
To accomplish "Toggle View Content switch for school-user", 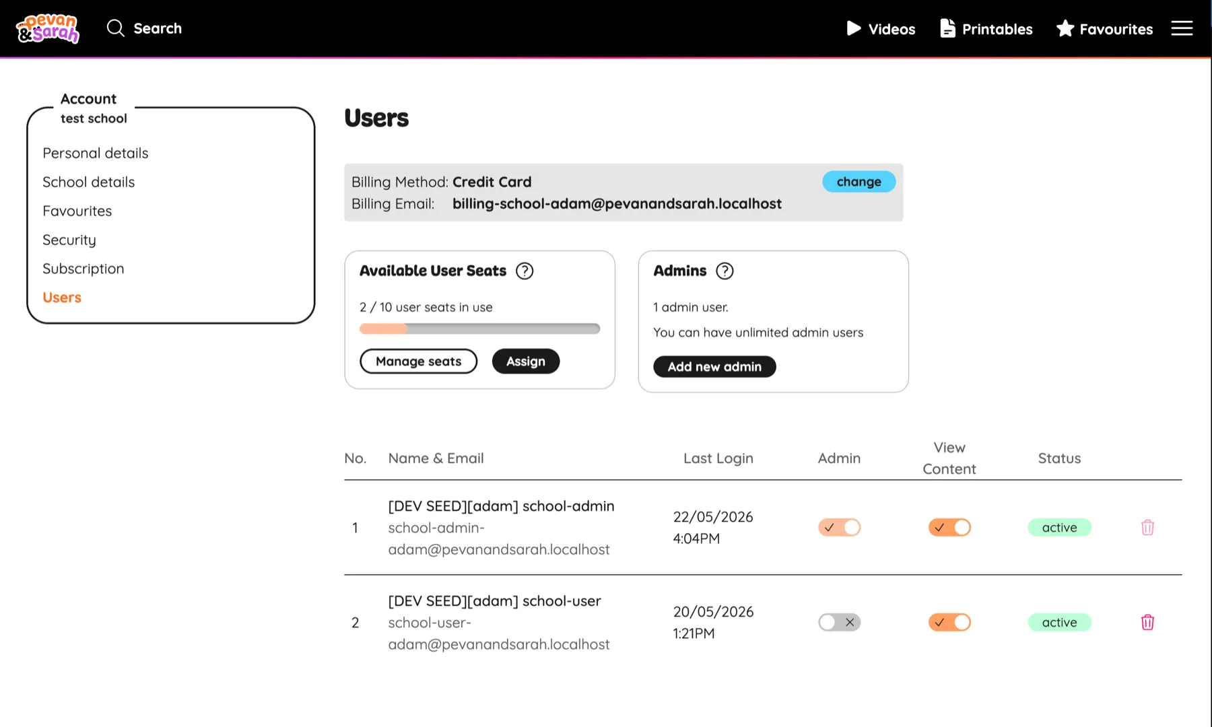I will tap(949, 622).
